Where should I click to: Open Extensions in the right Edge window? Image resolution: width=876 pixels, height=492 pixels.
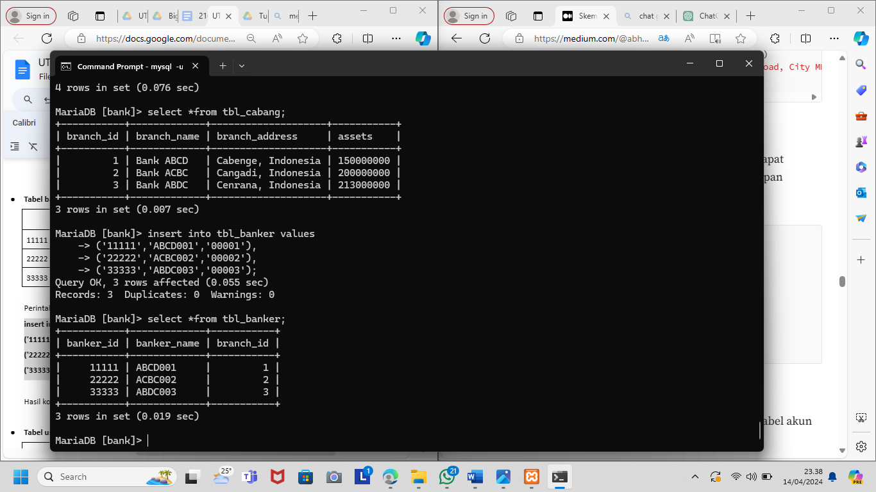coord(775,38)
